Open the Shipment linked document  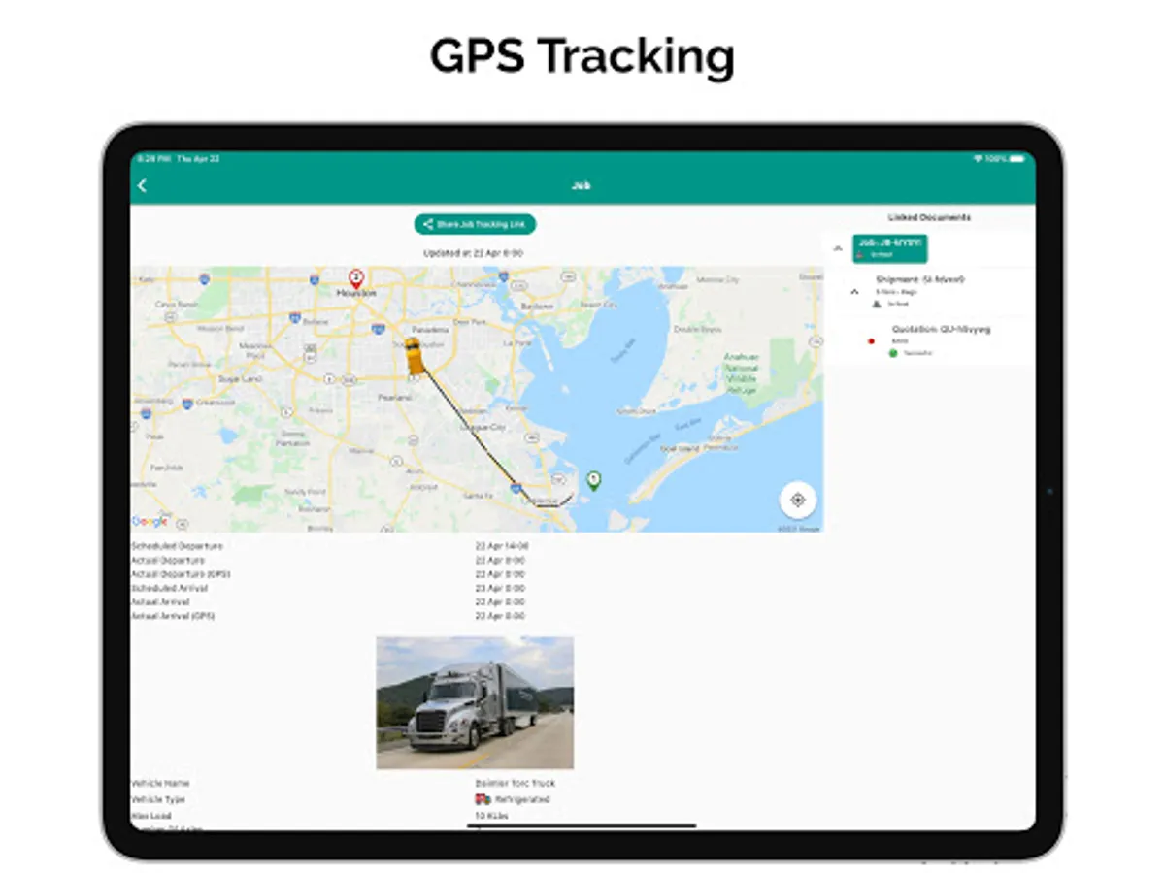(x=919, y=279)
